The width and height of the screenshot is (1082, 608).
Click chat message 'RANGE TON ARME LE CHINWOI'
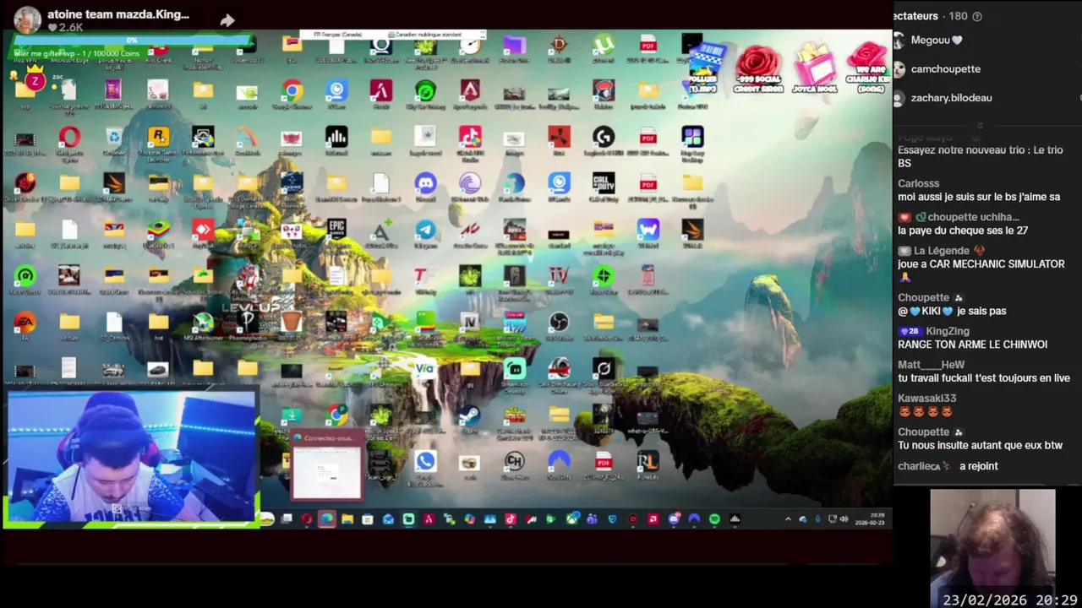[972, 345]
